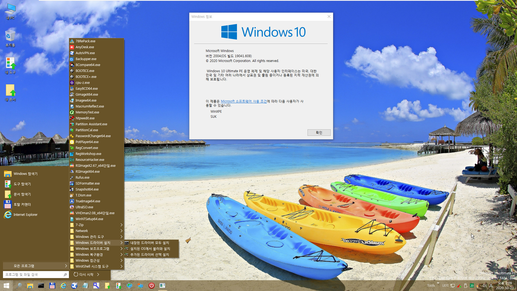Image resolution: width=517 pixels, height=291 pixels.
Task: Launch EasyBCD64.exe from the program list
Action: (x=96, y=89)
